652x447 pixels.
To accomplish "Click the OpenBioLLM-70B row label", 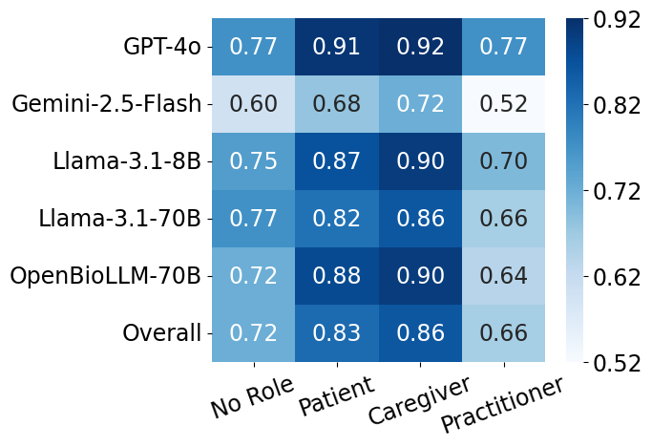I will (x=106, y=276).
